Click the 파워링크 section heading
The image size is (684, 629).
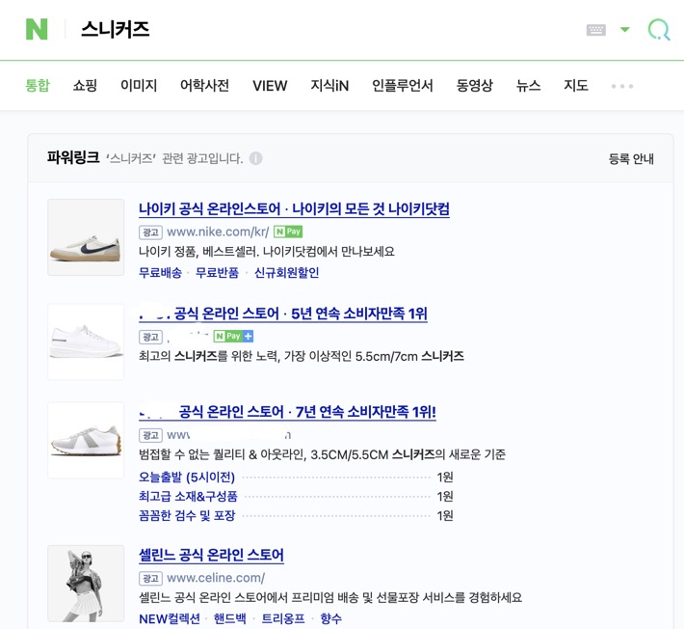point(73,157)
